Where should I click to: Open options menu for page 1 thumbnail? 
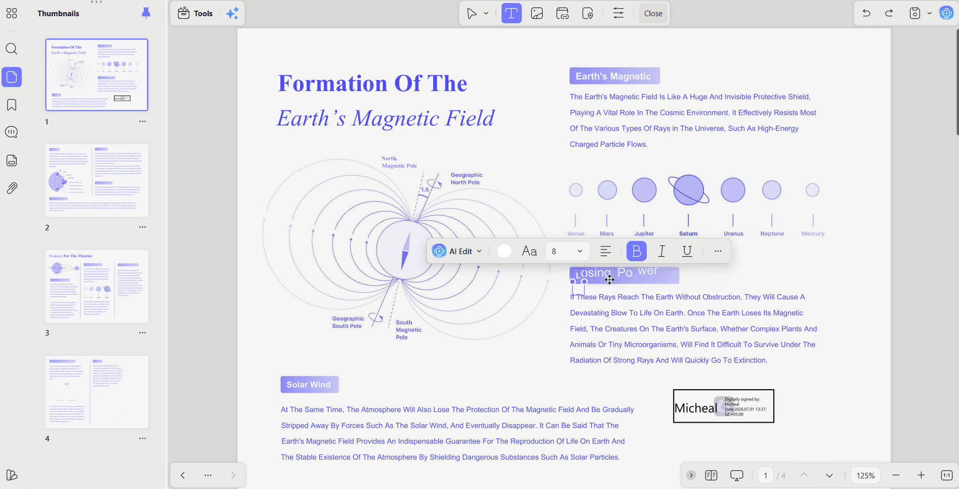pyautogui.click(x=143, y=121)
